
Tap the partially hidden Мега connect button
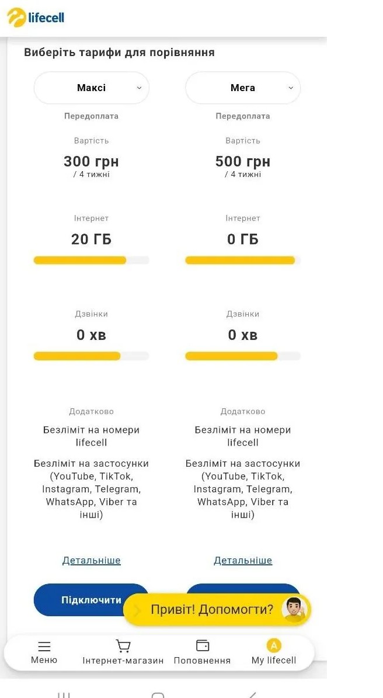(x=243, y=589)
